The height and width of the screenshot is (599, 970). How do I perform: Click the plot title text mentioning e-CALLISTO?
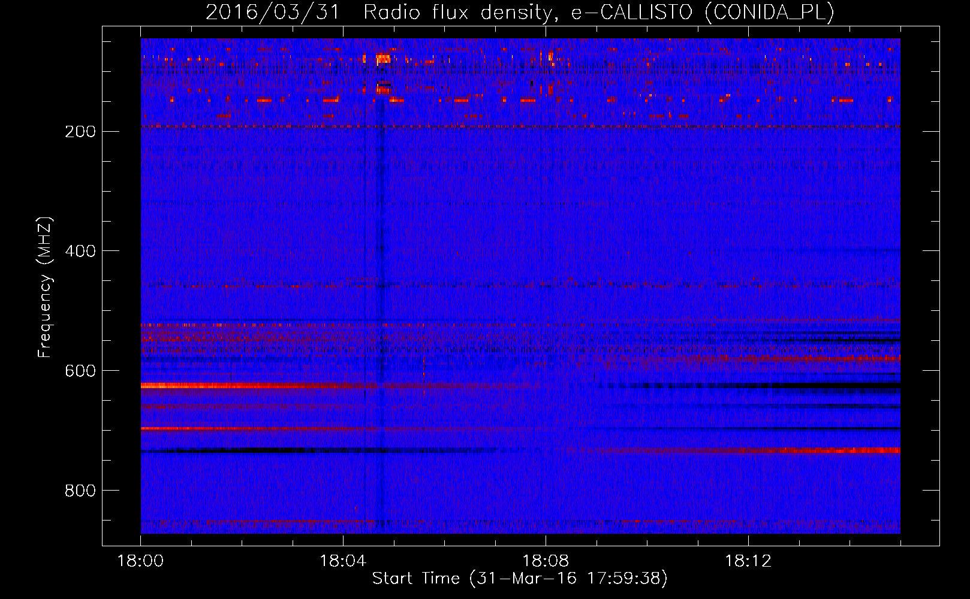click(x=520, y=12)
